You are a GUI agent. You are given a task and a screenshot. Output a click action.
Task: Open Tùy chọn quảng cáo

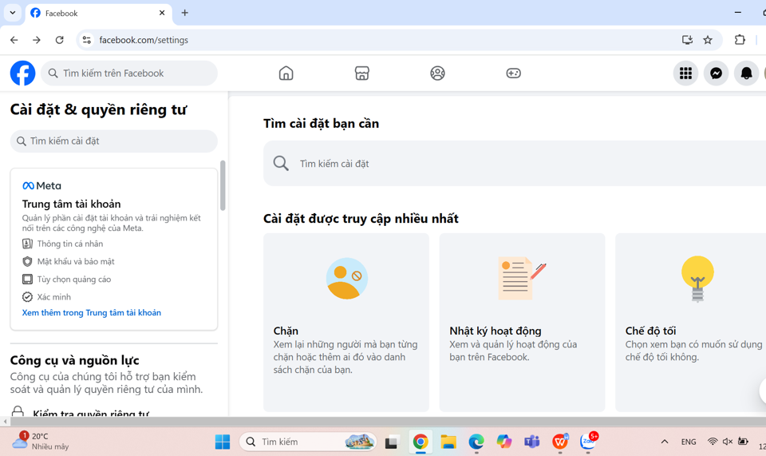click(x=66, y=280)
